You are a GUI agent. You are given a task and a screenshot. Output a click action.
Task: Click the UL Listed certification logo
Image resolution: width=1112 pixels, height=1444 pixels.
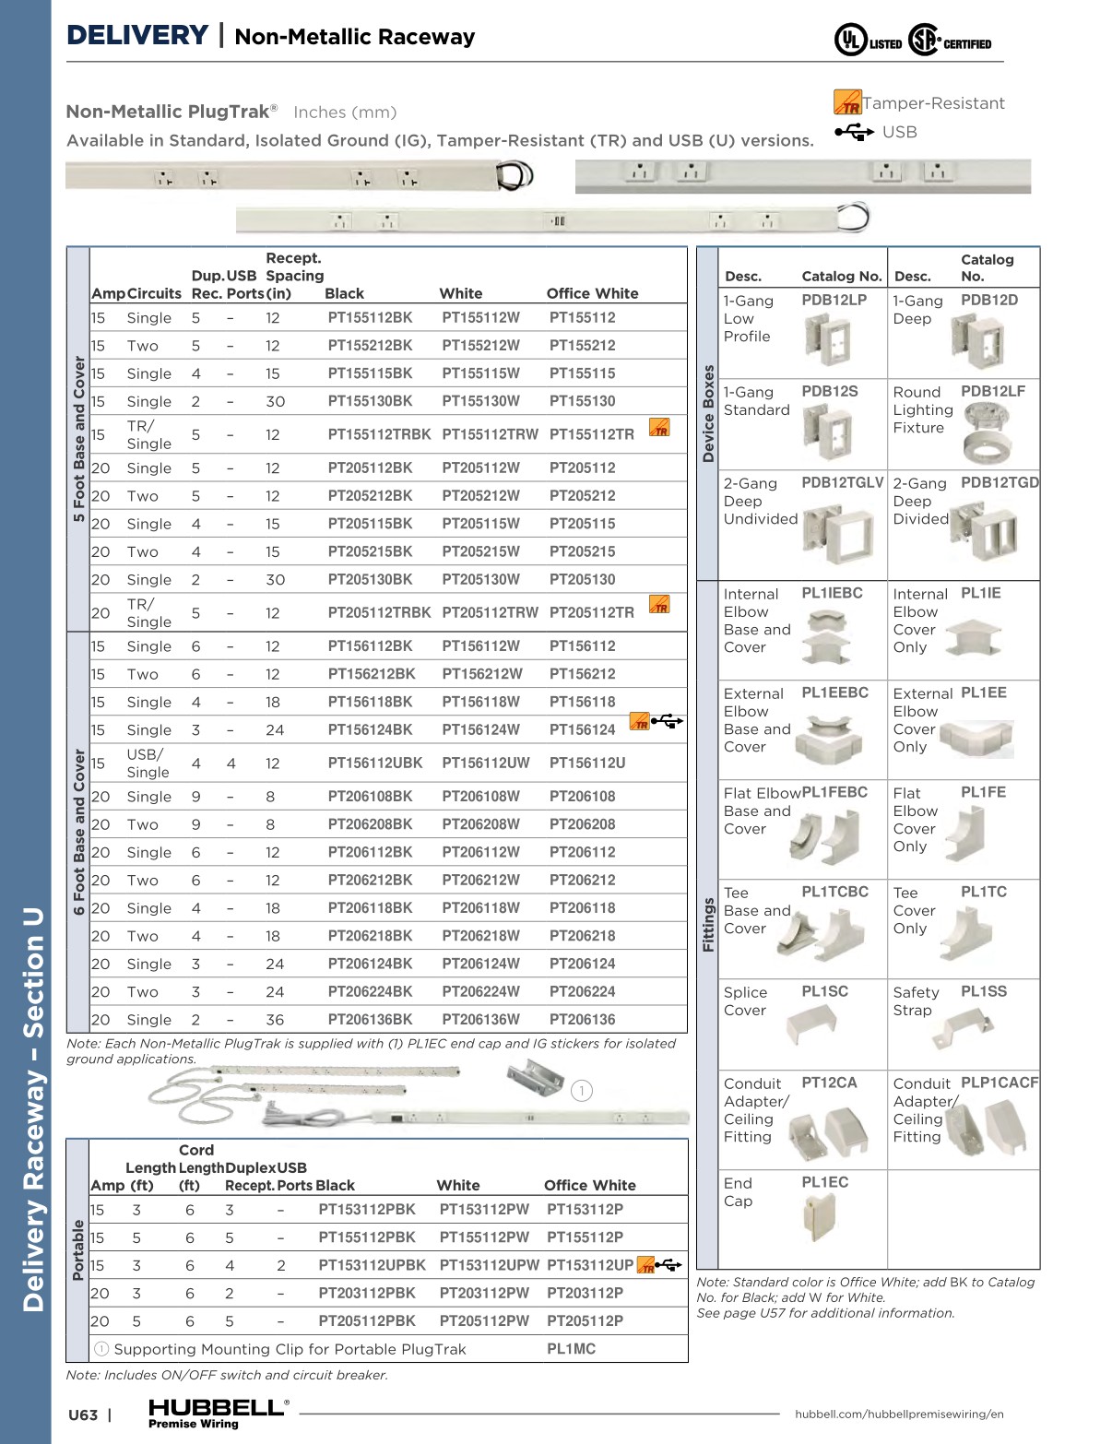tap(867, 41)
